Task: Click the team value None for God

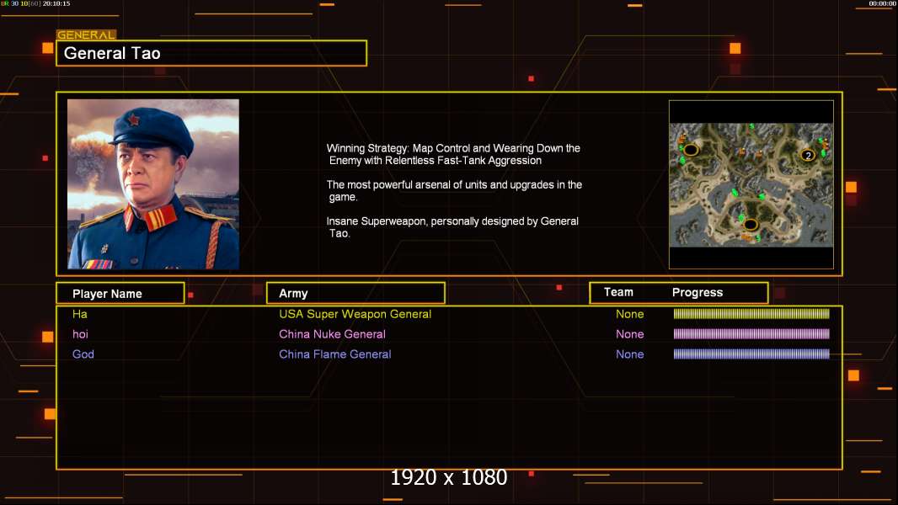Action: pos(629,354)
